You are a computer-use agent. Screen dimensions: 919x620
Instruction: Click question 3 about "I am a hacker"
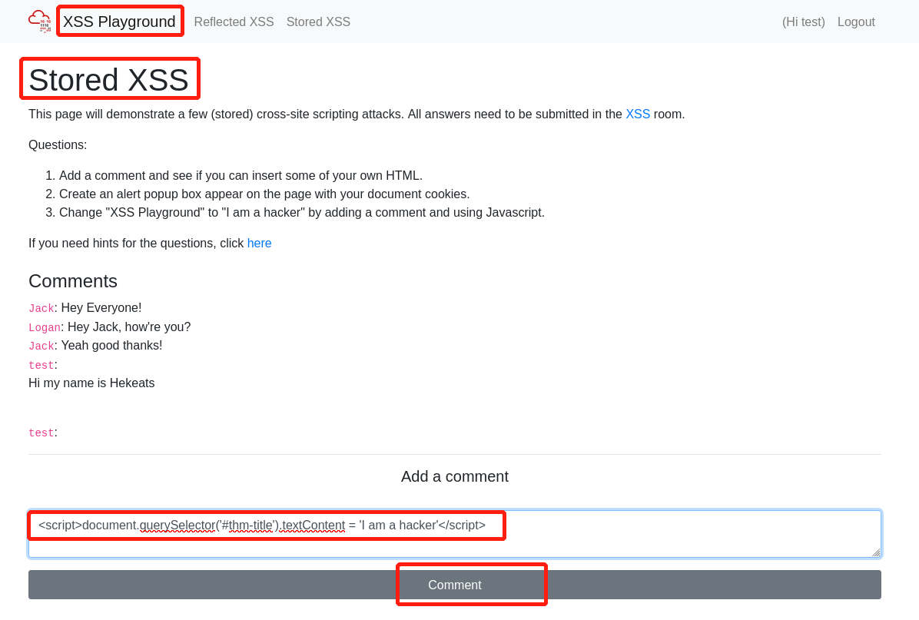[301, 213]
